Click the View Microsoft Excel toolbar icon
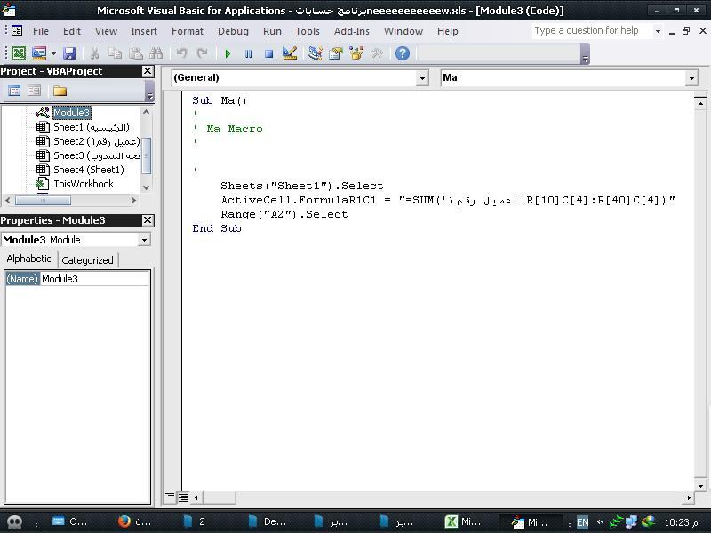Screen dimensions: 711x533 (x=19, y=53)
